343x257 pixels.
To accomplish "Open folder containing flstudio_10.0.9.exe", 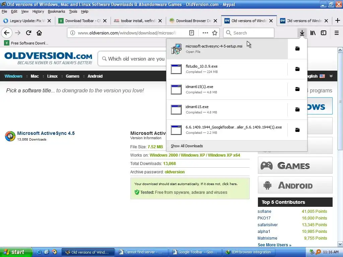I will coord(297,69).
